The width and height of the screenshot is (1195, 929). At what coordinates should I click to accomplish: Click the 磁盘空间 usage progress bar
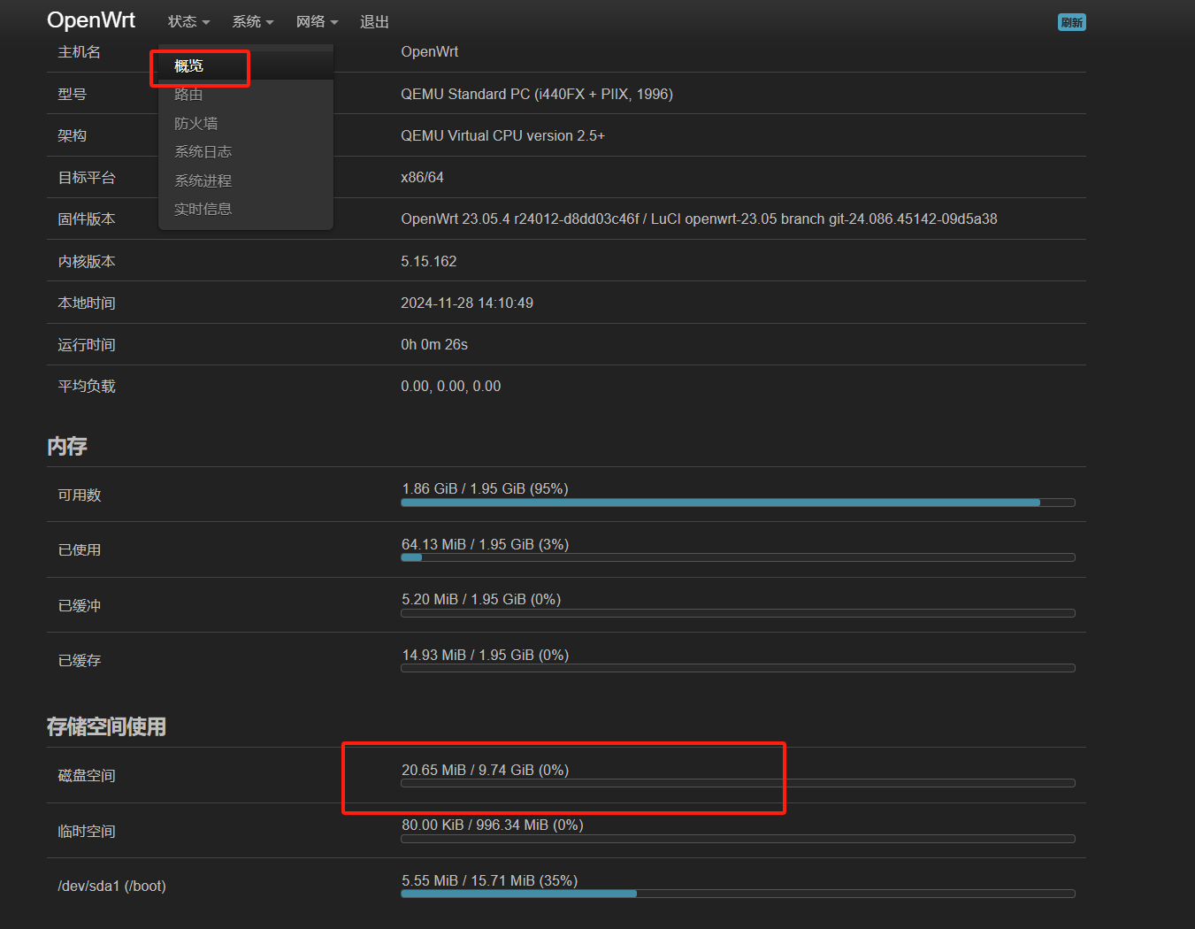tap(738, 783)
